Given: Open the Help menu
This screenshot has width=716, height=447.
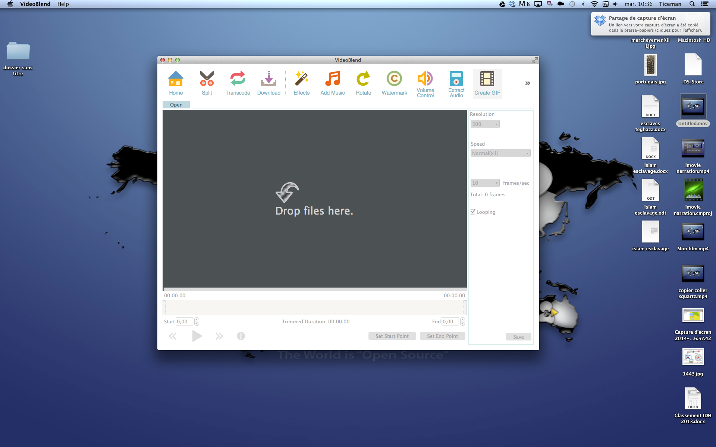Looking at the screenshot, I should pyautogui.click(x=63, y=4).
